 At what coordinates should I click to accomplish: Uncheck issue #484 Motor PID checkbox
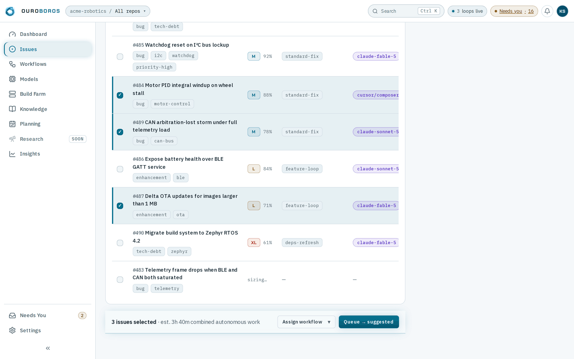(120, 95)
